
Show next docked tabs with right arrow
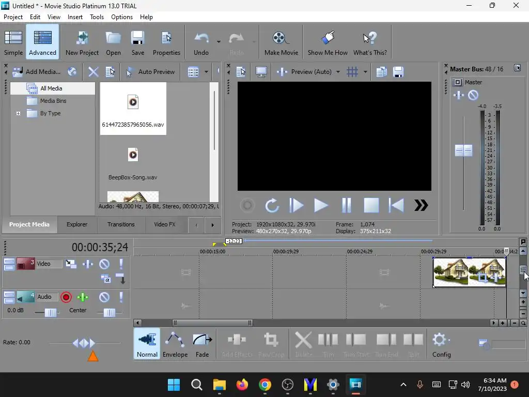click(212, 225)
